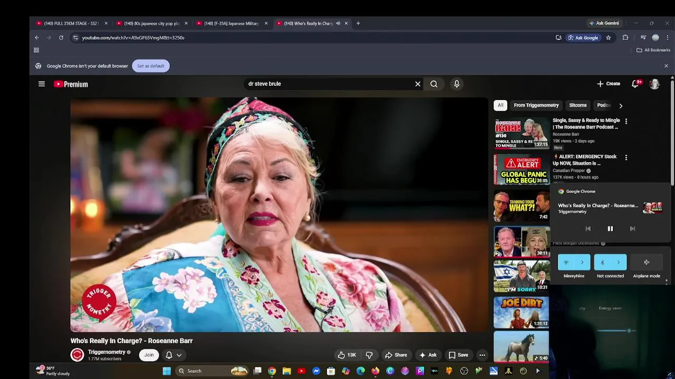Select the Sitcoms filter chip

(578, 105)
